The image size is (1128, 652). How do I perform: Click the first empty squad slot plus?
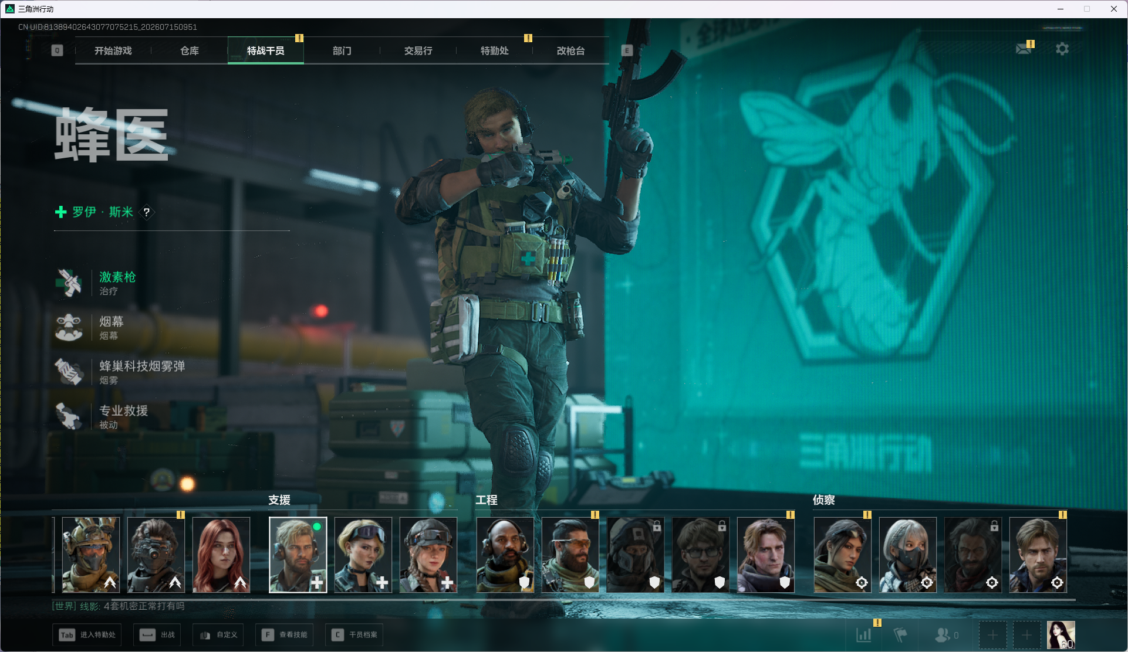click(992, 635)
